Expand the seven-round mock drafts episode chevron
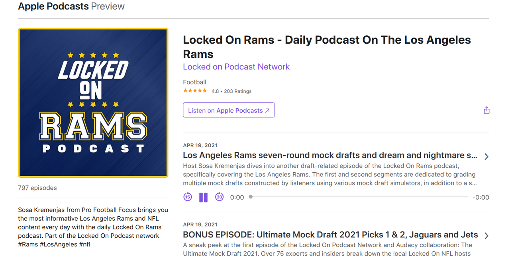The height and width of the screenshot is (256, 510). [x=486, y=157]
